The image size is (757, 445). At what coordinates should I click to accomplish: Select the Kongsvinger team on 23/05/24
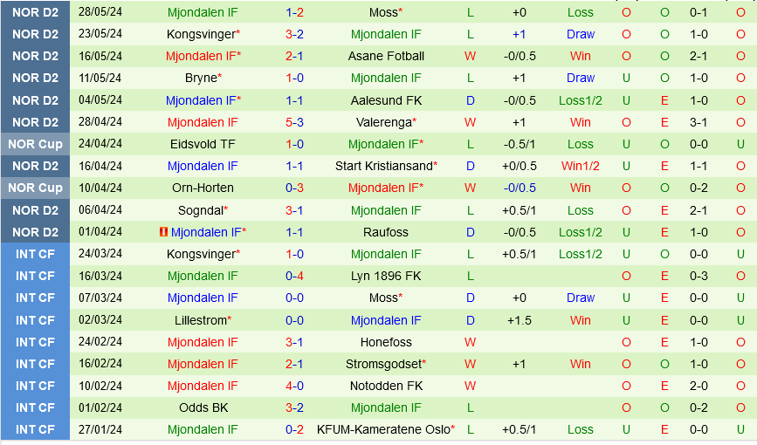click(x=201, y=34)
